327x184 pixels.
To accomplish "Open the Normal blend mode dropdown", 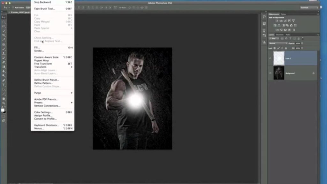I will [x=278, y=43].
